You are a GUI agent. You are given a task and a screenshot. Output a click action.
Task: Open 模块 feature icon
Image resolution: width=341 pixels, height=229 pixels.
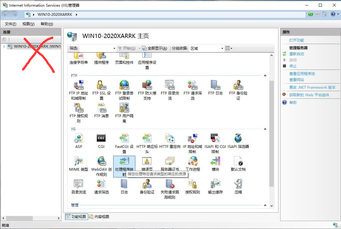pyautogui.click(x=215, y=164)
